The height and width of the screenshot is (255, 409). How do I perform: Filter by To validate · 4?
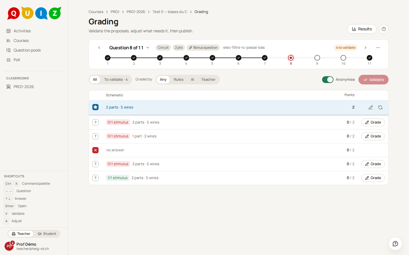(x=116, y=80)
